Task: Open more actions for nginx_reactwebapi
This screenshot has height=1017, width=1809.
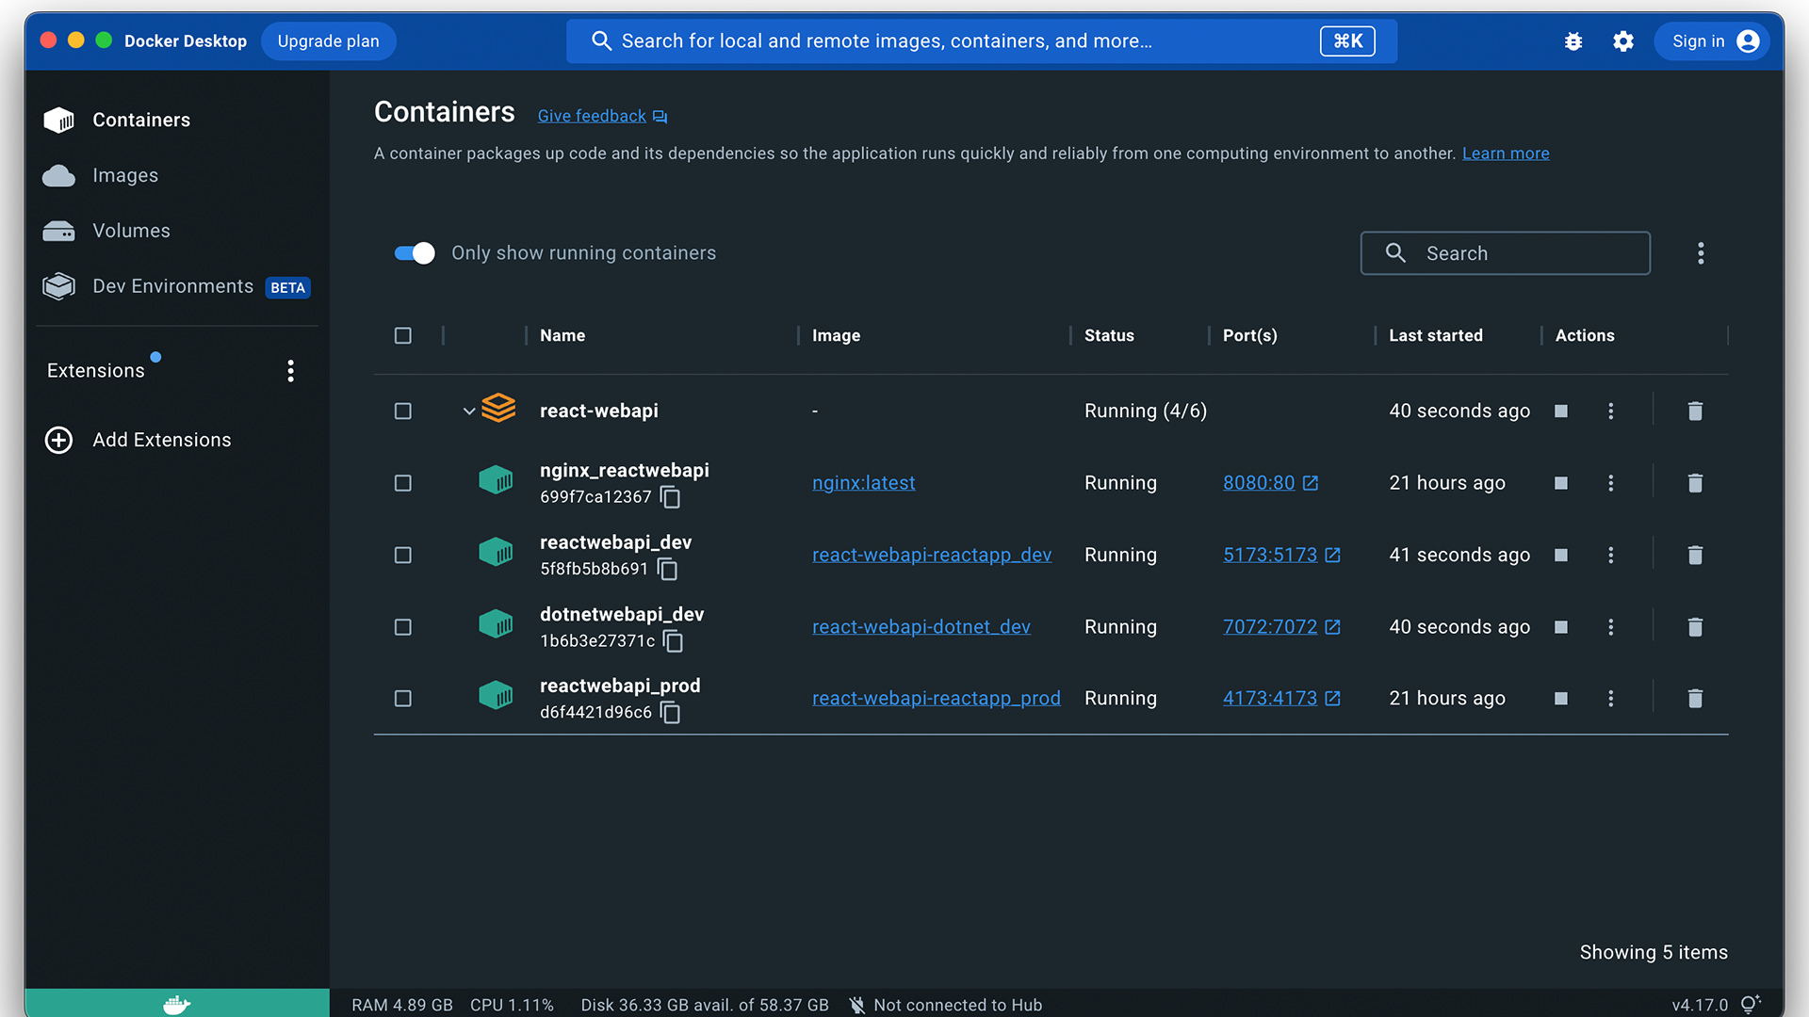Action: tap(1611, 483)
